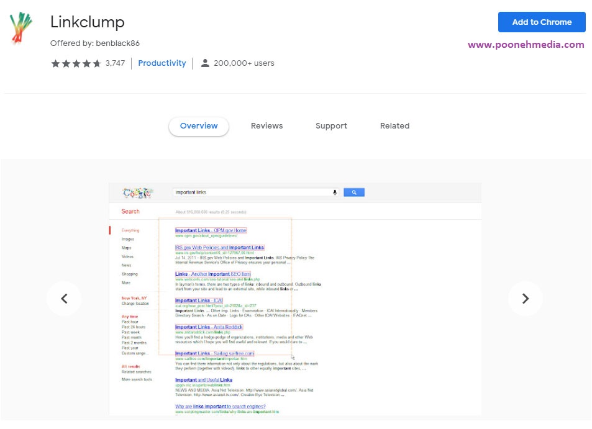Screen dimensions: 592x429
Task: View the Related tab
Action: 394,126
